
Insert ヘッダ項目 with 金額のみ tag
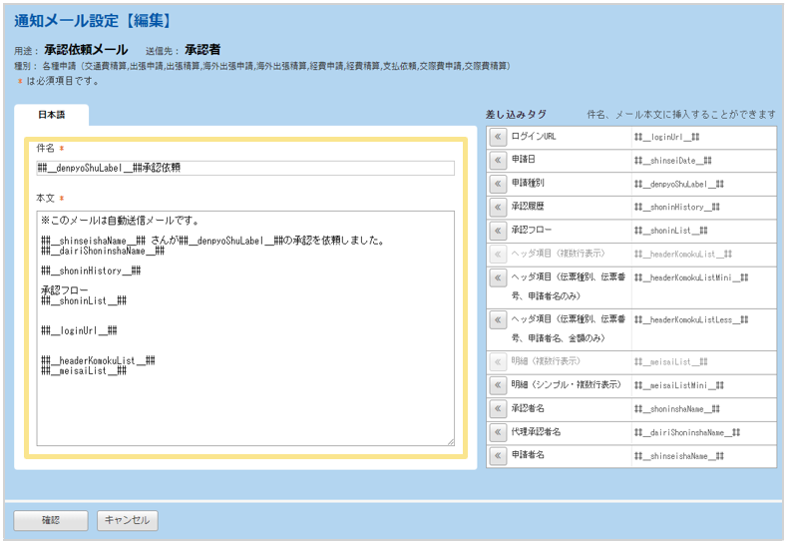point(498,321)
